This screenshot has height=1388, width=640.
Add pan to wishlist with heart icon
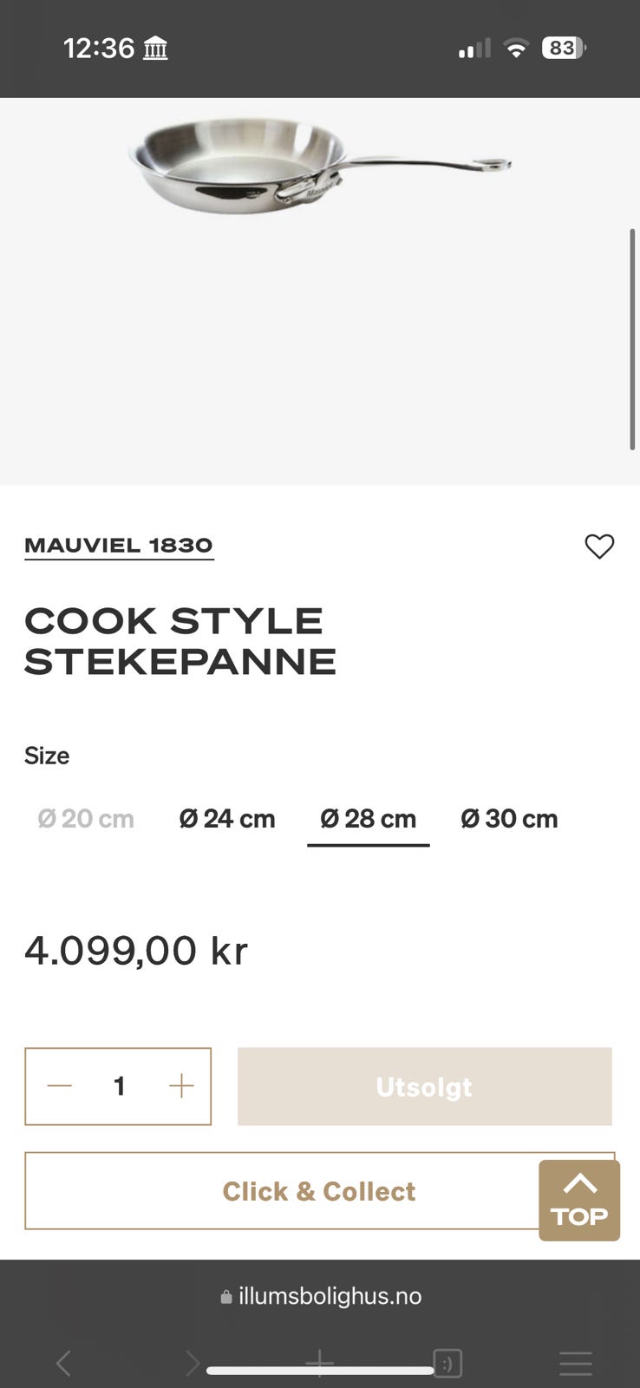(x=599, y=547)
